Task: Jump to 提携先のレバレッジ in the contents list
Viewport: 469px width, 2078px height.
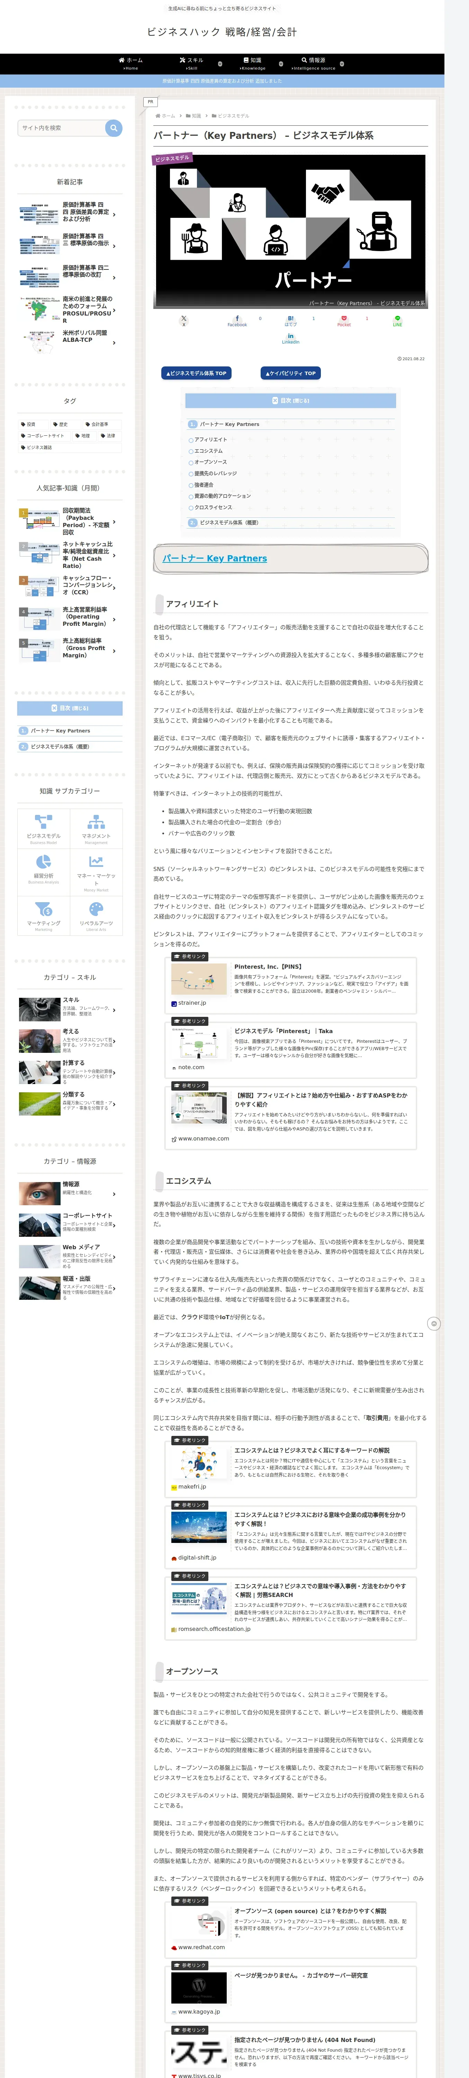Action: tap(215, 473)
